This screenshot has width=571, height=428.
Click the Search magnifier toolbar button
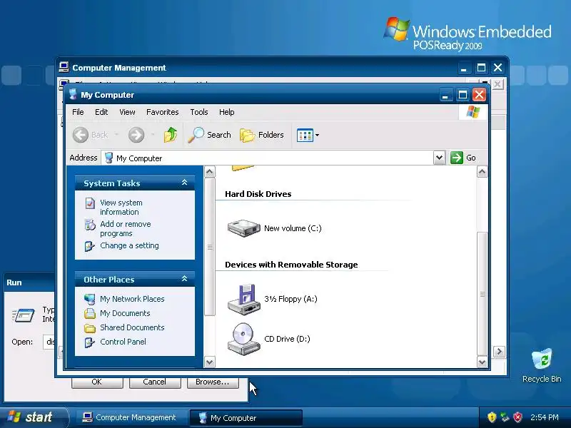(x=209, y=135)
